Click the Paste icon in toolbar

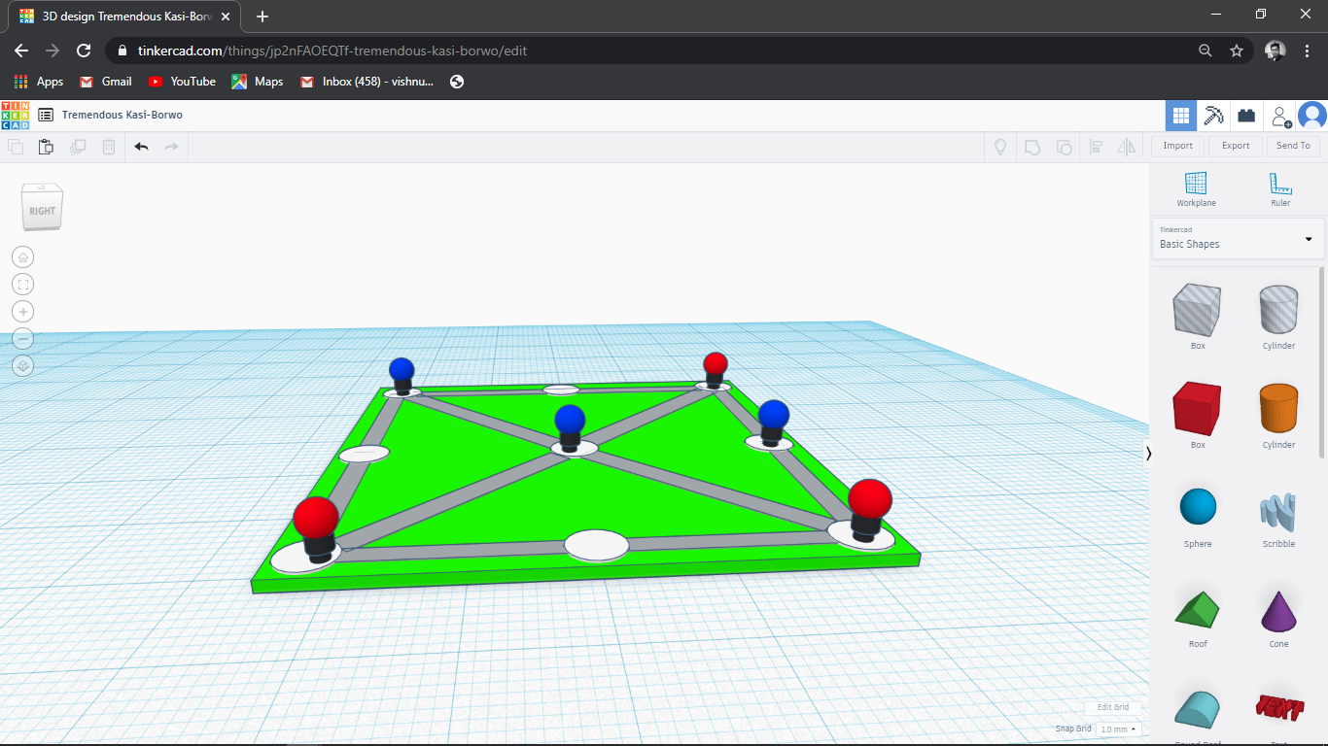(46, 147)
